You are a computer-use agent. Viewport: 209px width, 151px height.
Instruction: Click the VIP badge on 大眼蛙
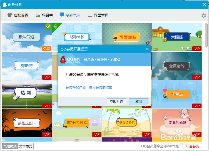tap(197, 49)
